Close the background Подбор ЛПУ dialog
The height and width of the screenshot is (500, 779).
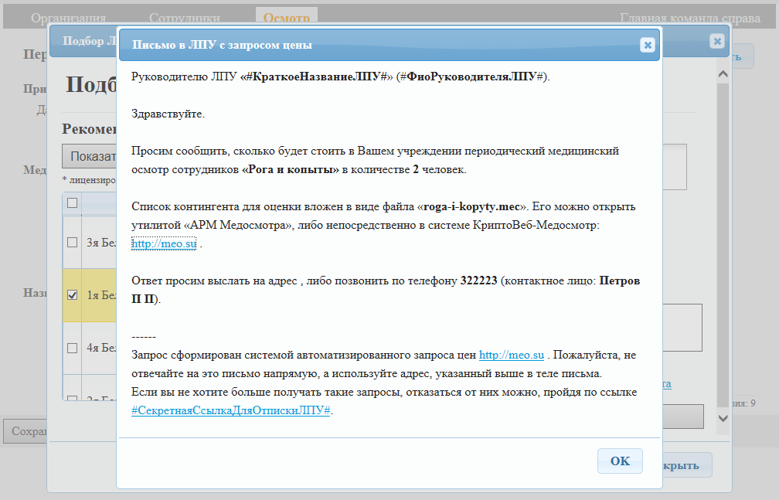coord(717,41)
